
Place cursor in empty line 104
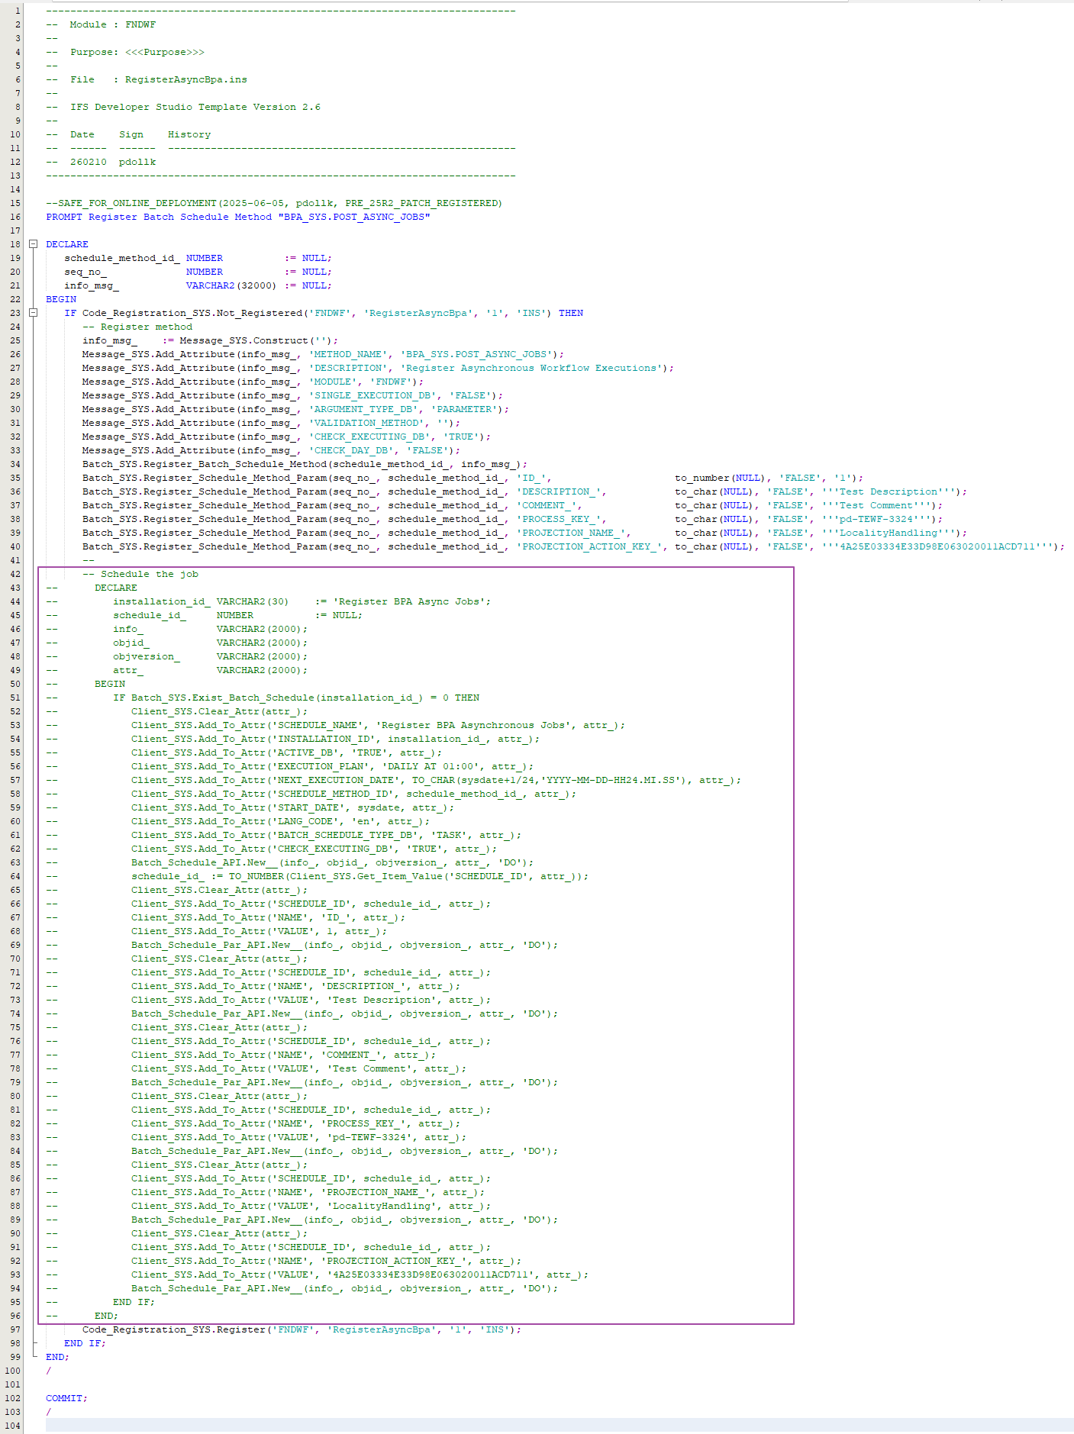pyautogui.click(x=560, y=1426)
